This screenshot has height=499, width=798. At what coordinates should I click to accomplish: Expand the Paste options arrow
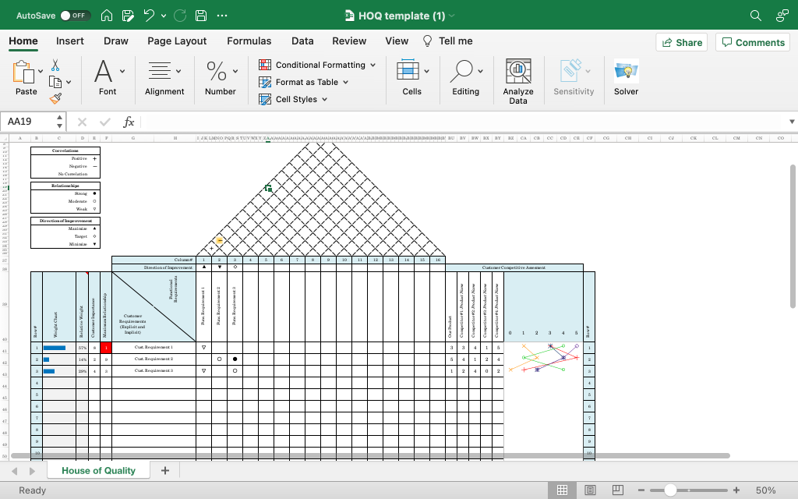click(x=41, y=71)
